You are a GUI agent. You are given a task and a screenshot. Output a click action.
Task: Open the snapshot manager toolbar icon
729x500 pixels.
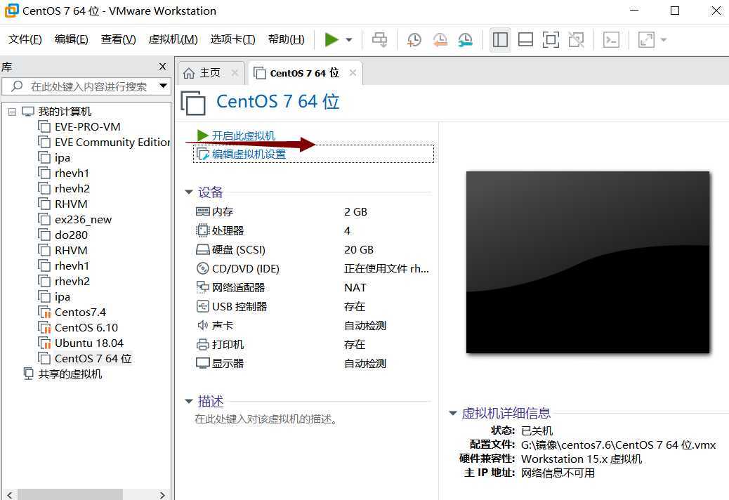tap(466, 39)
